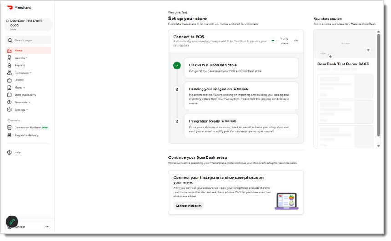
Task: Click the Instagram laptop illustration
Action: point(286,201)
